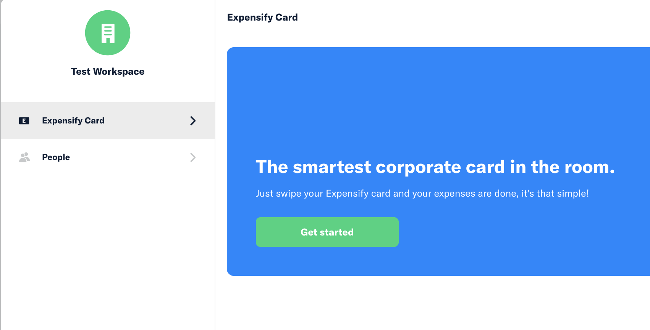This screenshot has width=650, height=330.
Task: Click the blue banner above the headline
Action: click(438, 99)
